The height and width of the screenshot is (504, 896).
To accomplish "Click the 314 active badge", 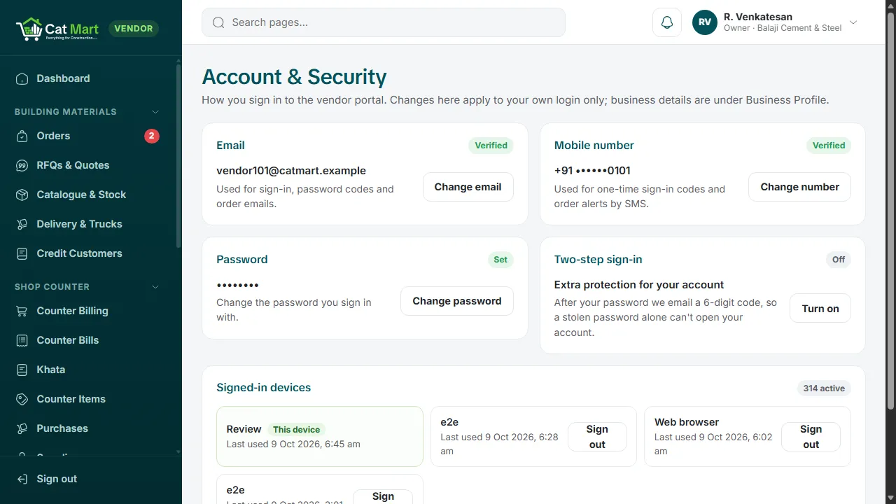I will click(824, 388).
